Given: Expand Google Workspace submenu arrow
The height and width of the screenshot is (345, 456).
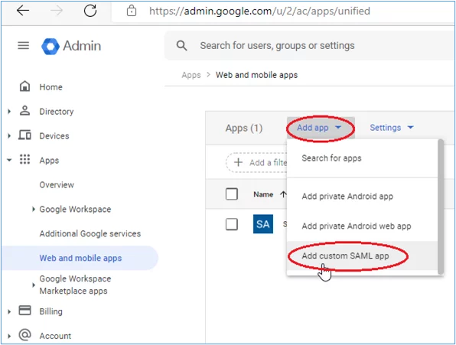Looking at the screenshot, I should 34,209.
